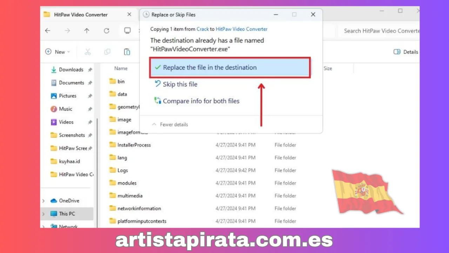449x253 pixels.
Task: Toggle the Details pane button
Action: coord(406,52)
